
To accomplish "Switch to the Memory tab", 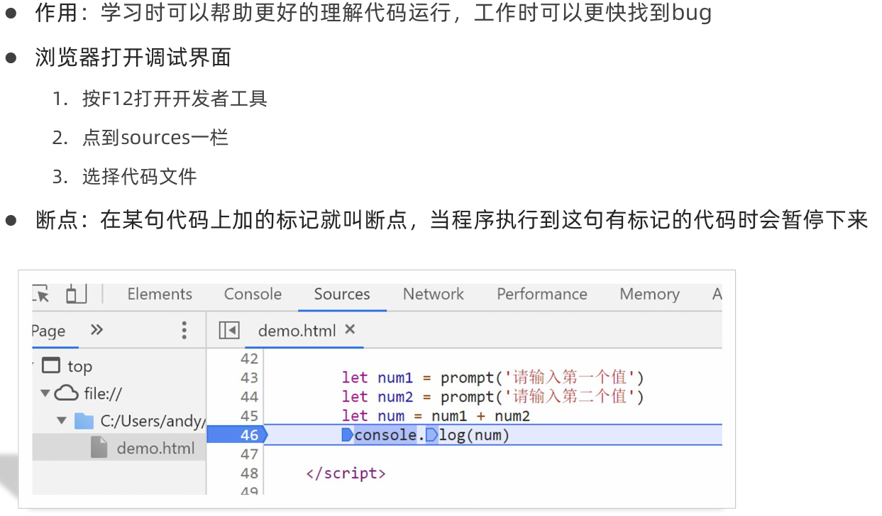I will 649,294.
